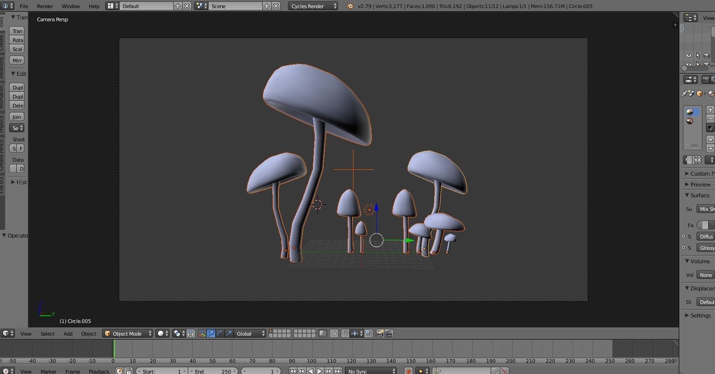
Task: Open the viewport shading sphere selector
Action: [x=162, y=333]
